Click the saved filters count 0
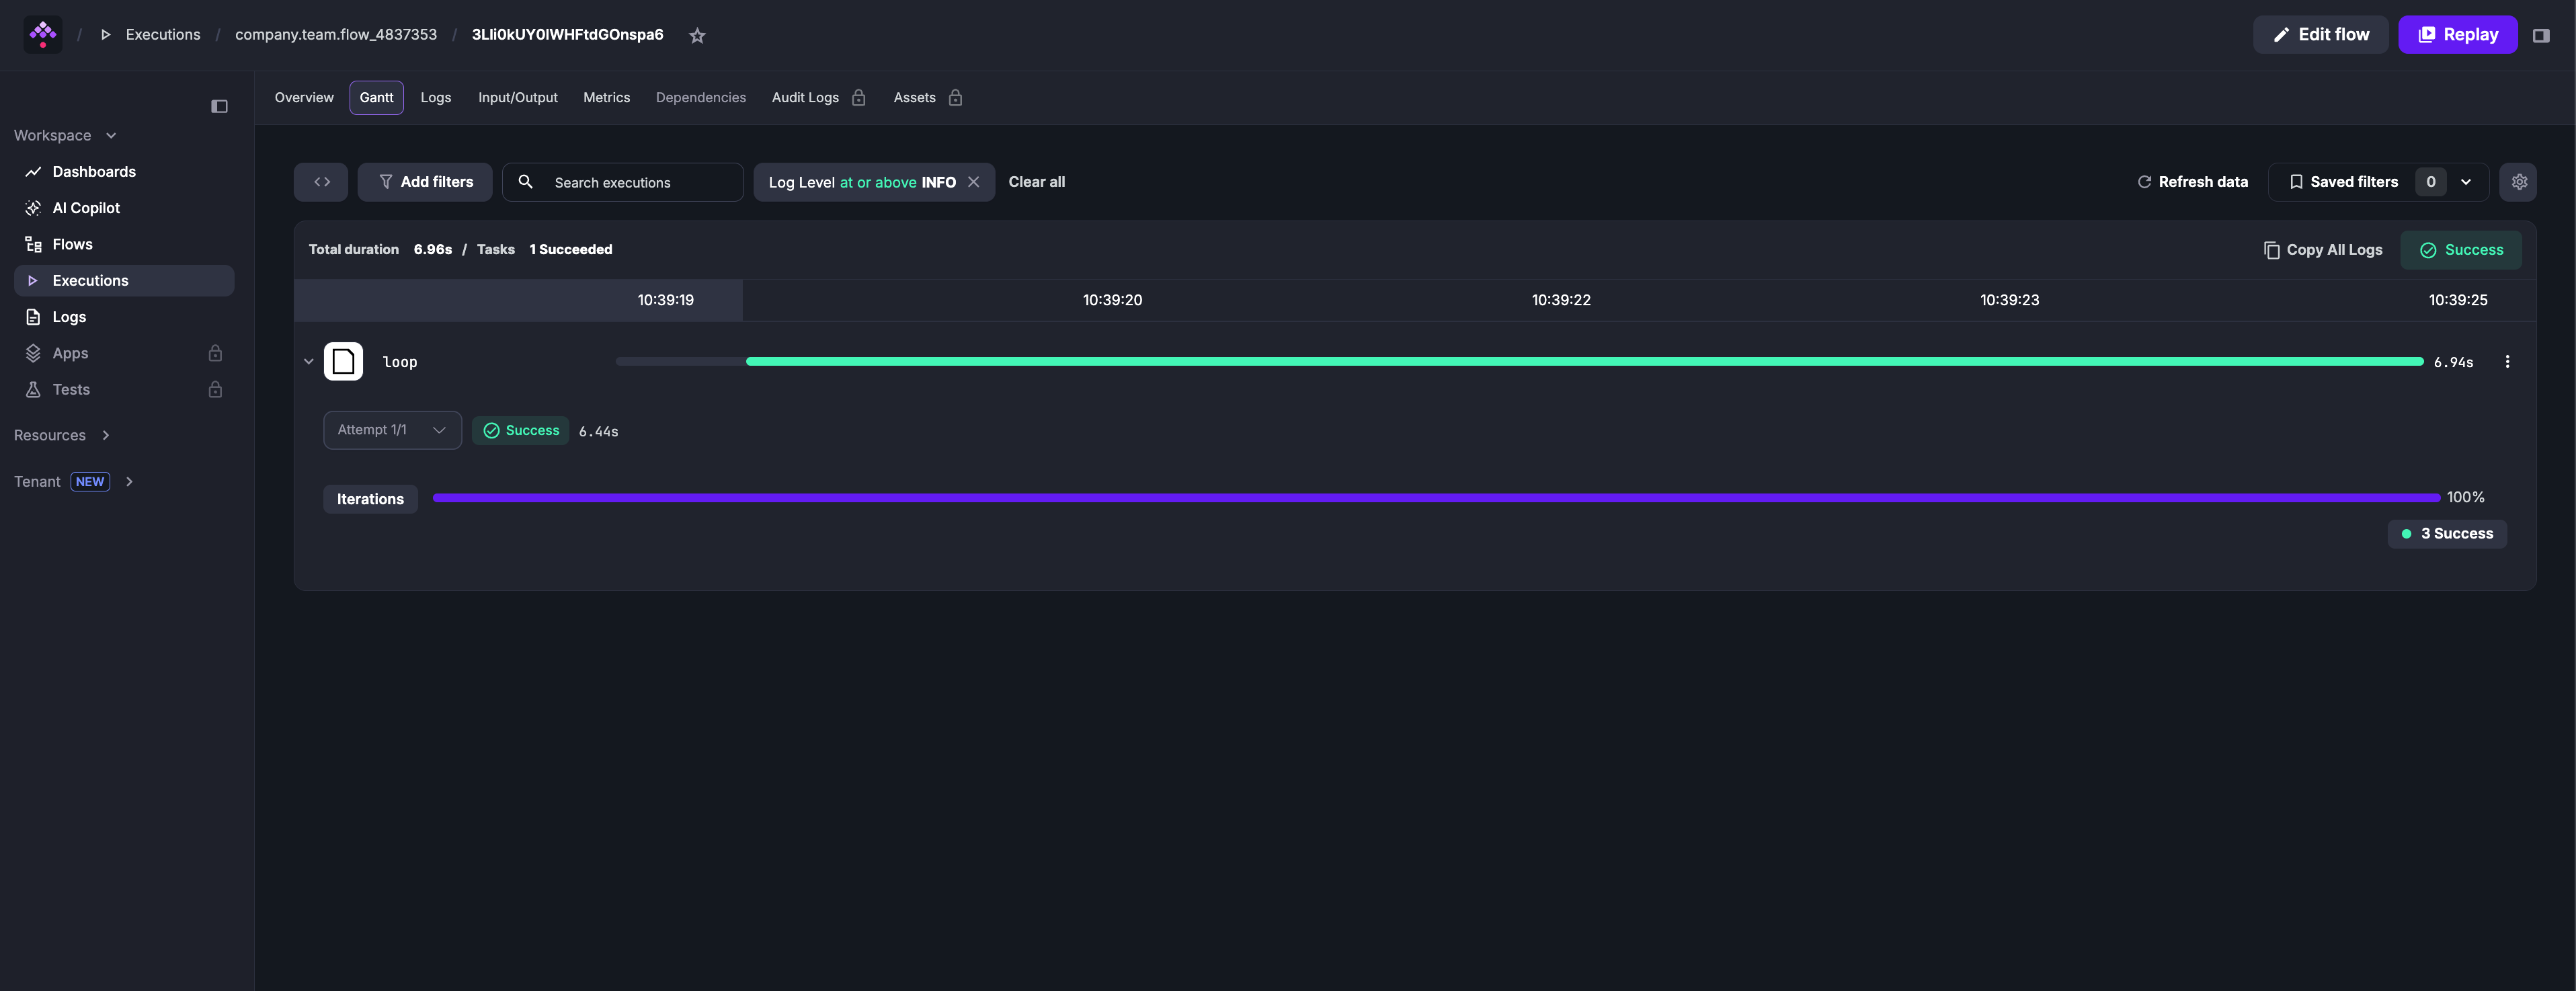This screenshot has height=991, width=2576. pyautogui.click(x=2430, y=182)
